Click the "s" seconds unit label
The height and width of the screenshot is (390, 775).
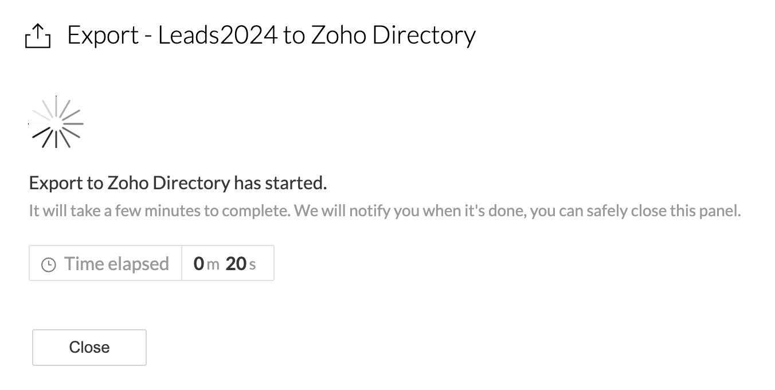[252, 265]
